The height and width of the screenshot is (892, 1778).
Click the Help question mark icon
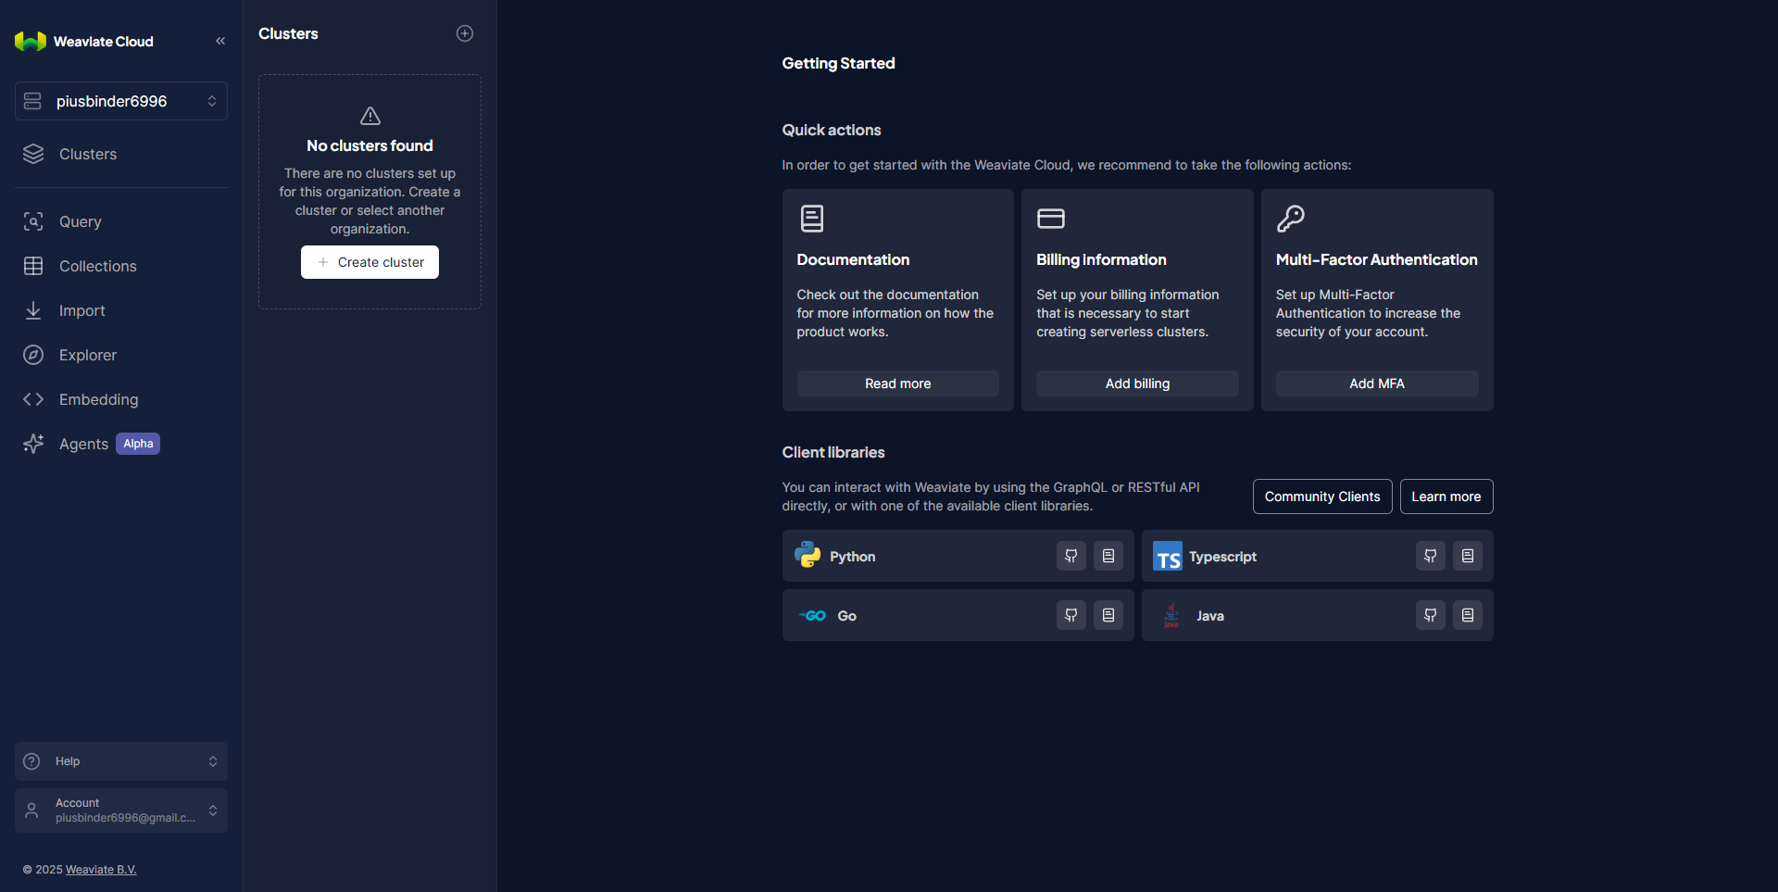click(x=31, y=761)
